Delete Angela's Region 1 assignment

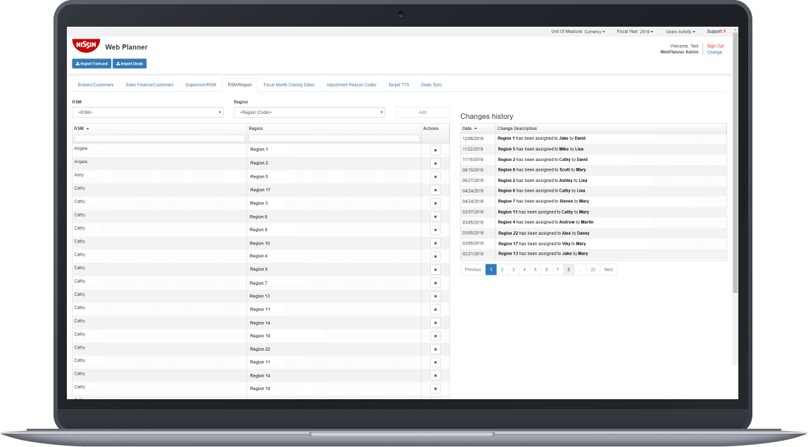(x=435, y=150)
